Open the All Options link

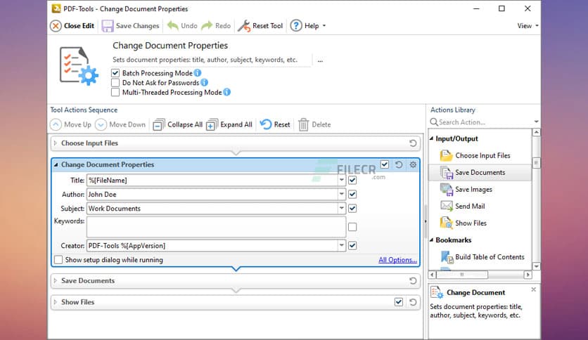(x=397, y=260)
